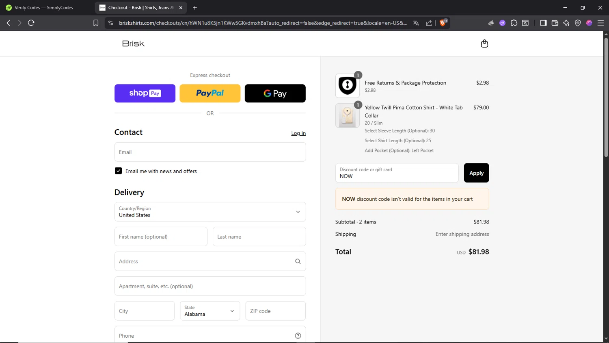Click the page vertical scrollbar

click(606, 98)
